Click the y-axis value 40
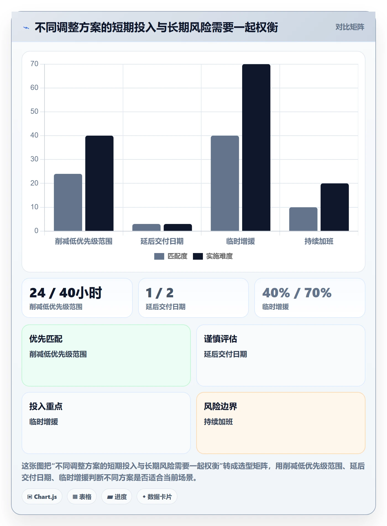Image resolution: width=387 pixels, height=526 pixels. click(x=34, y=135)
